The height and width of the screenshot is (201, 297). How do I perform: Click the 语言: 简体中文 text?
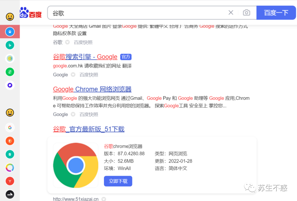pos(171,168)
